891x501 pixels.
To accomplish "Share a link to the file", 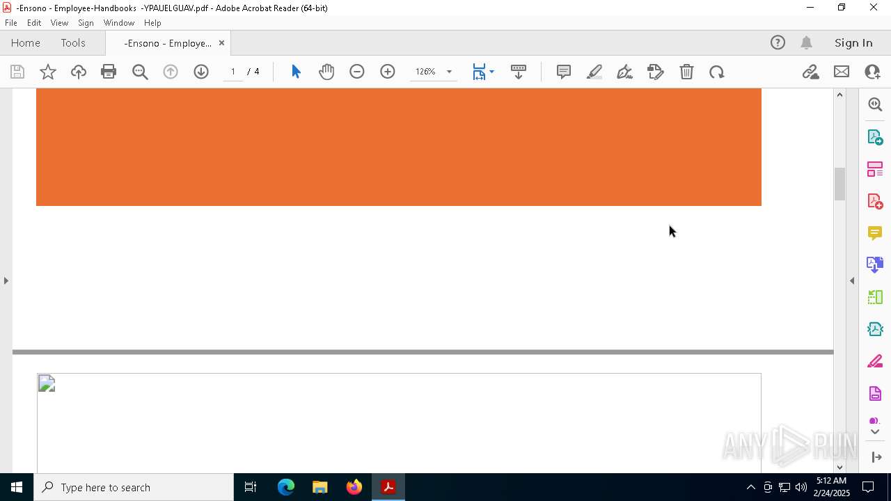I will (810, 72).
